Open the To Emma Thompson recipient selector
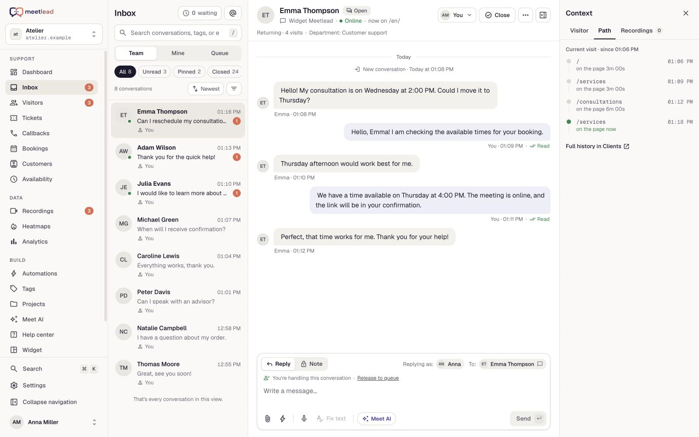This screenshot has height=437, width=699. [x=512, y=364]
